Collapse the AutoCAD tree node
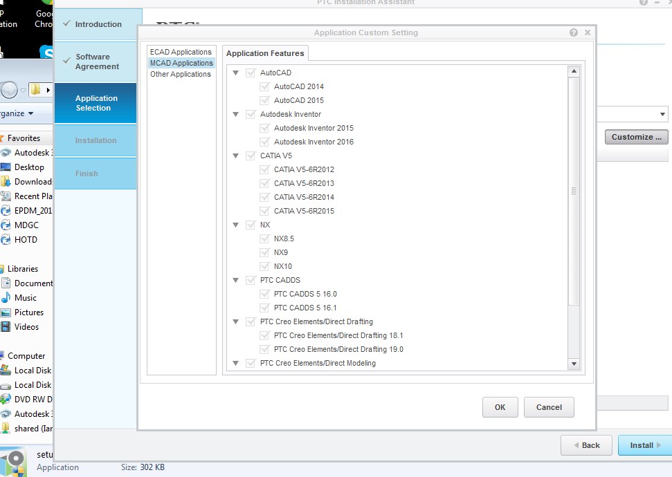 point(236,73)
